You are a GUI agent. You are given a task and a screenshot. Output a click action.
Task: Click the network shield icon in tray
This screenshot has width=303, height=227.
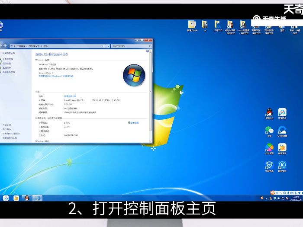(275, 198)
